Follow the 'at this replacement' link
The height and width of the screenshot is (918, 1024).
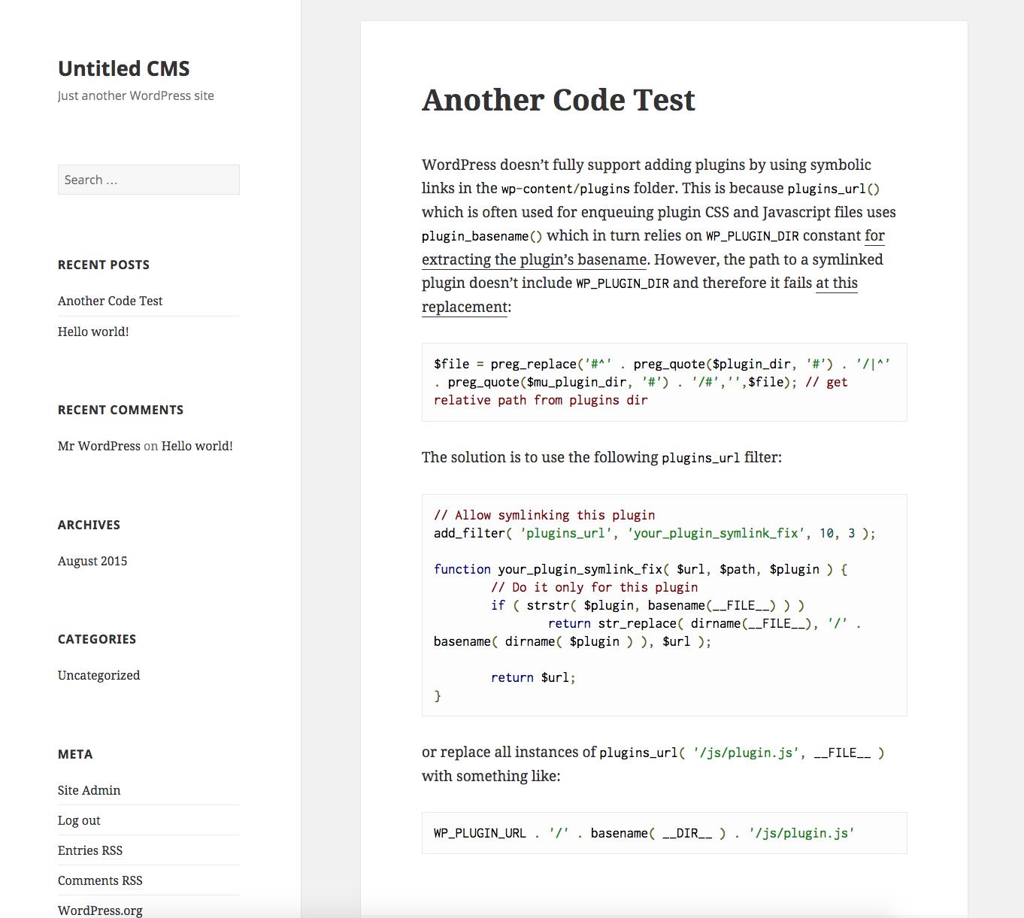[x=464, y=307]
